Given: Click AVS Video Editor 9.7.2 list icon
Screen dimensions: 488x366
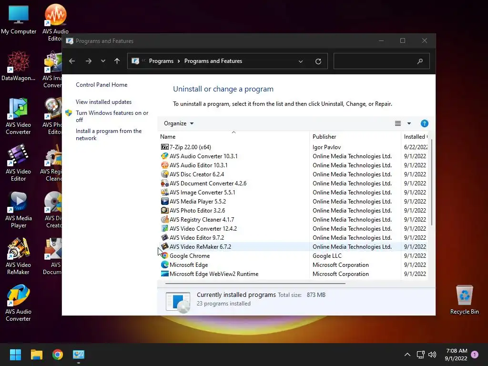Looking at the screenshot, I should pos(164,237).
